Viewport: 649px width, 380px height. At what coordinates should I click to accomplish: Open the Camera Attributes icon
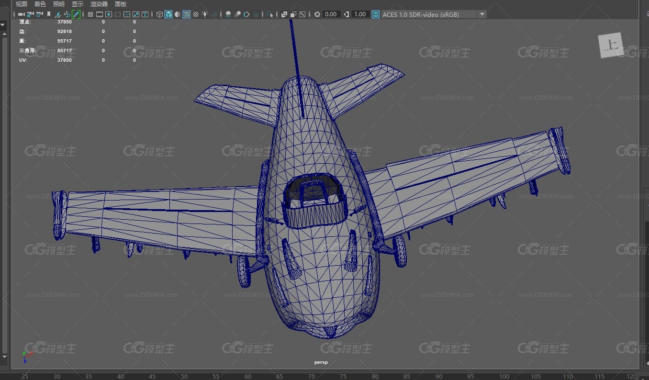click(x=39, y=14)
